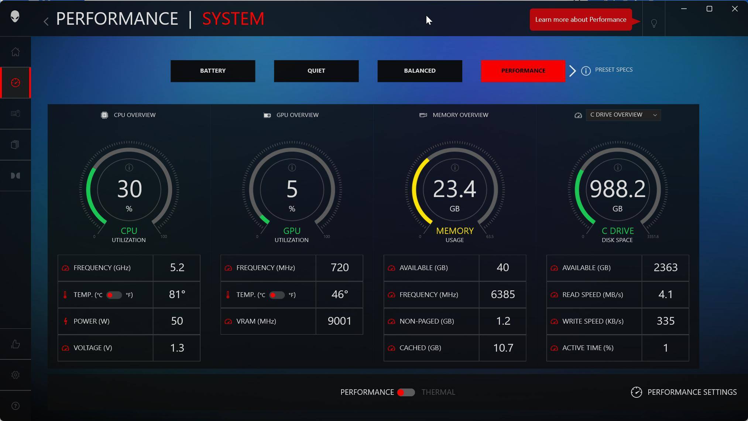This screenshot has width=748, height=421.
Task: Switch the Performance/Thermal toggle
Action: coord(406,392)
